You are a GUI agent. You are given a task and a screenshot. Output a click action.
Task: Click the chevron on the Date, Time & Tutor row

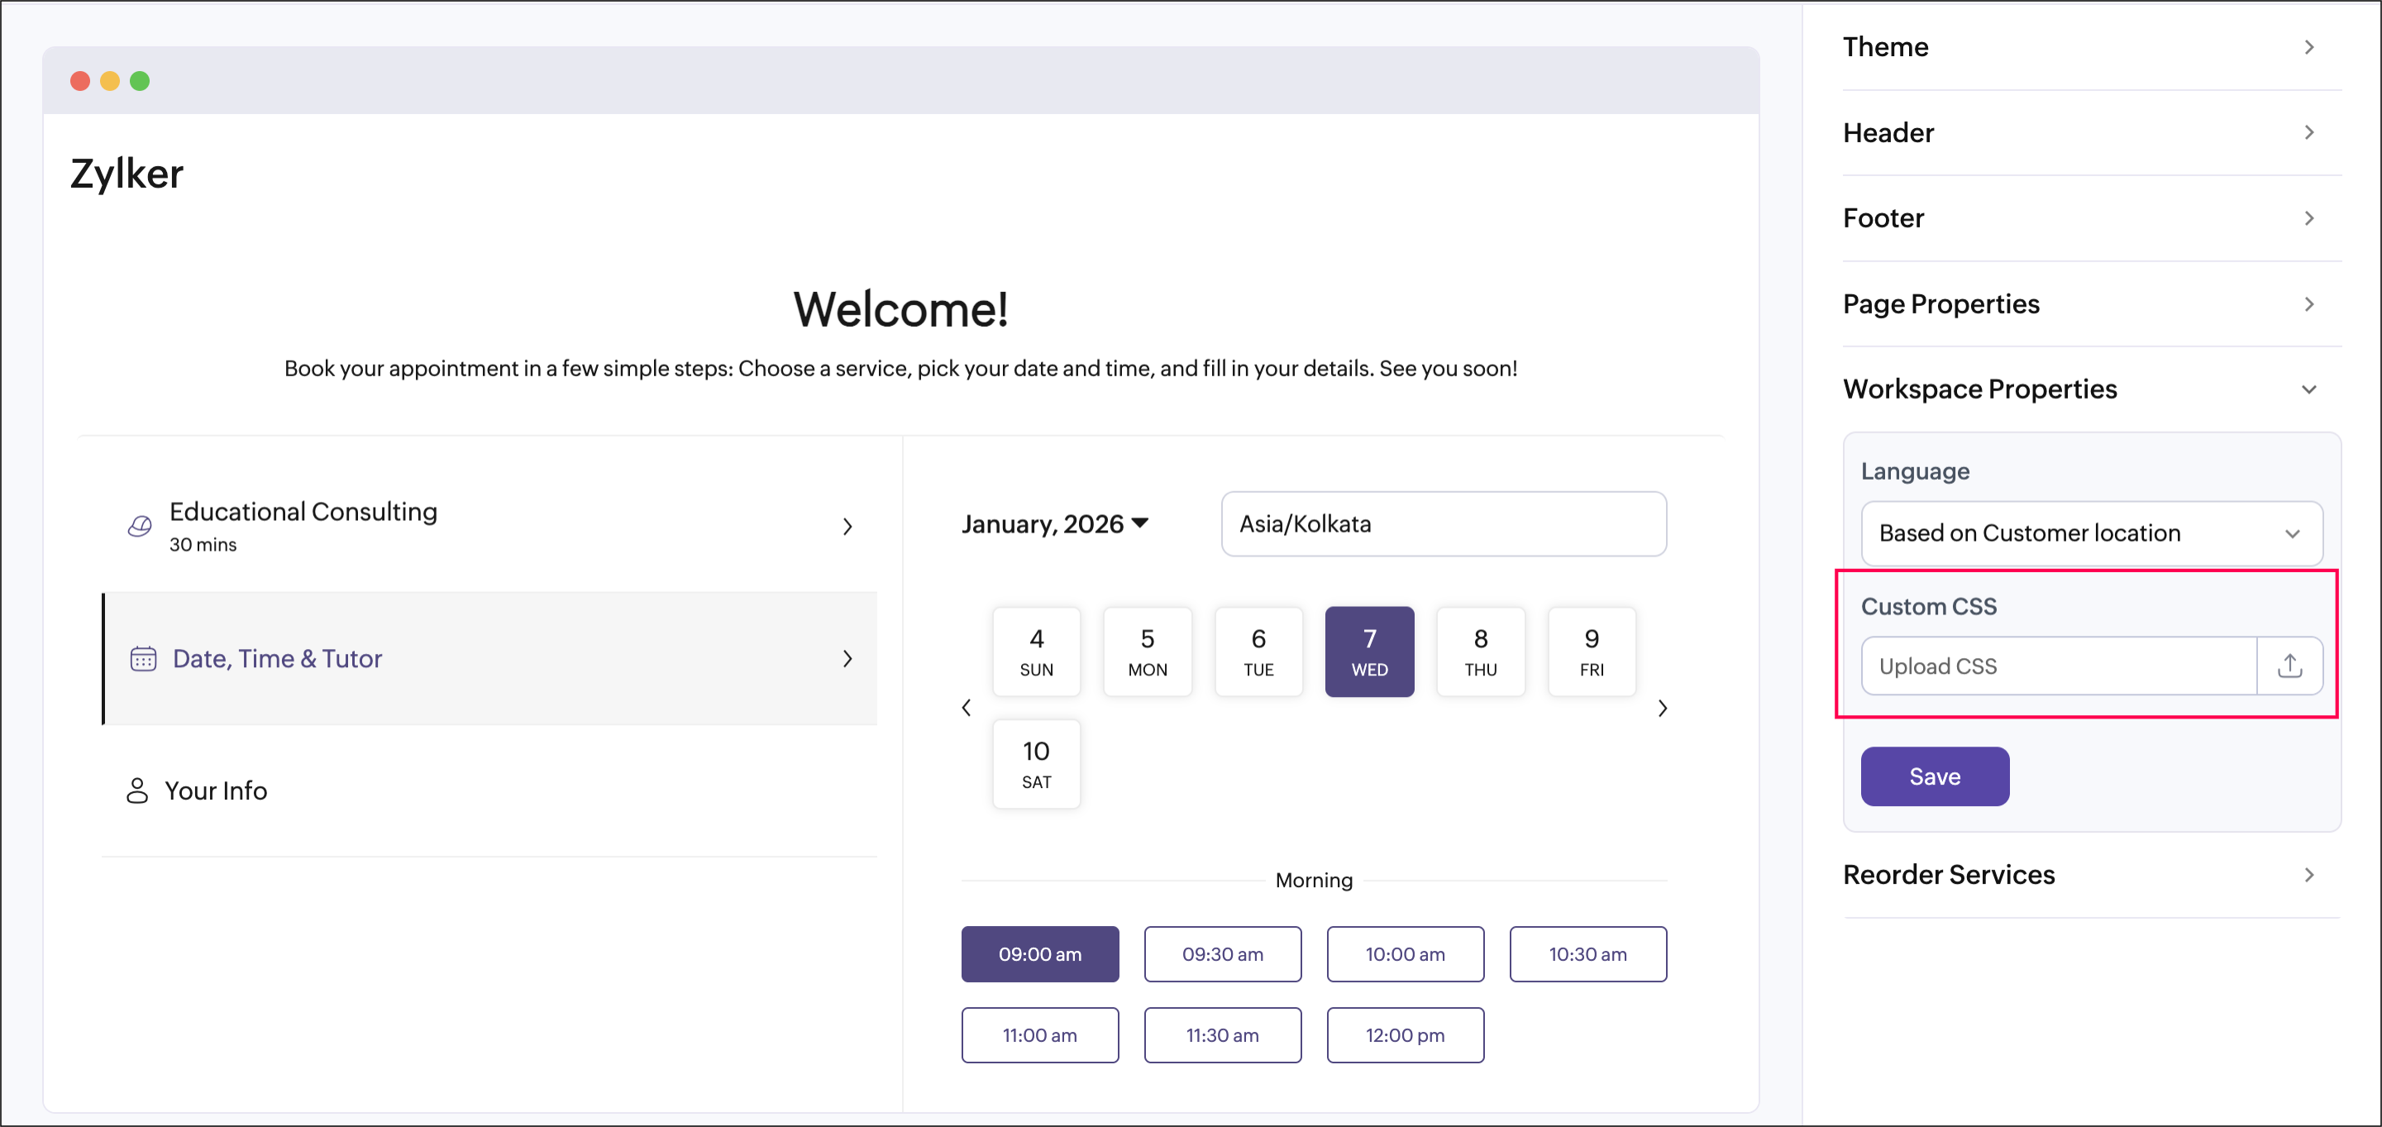point(847,658)
